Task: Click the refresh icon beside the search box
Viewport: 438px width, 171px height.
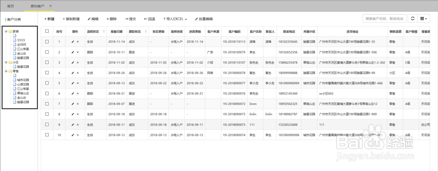Action: 413,19
